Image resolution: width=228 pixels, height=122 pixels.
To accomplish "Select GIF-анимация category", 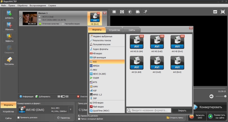I will tap(107, 57).
